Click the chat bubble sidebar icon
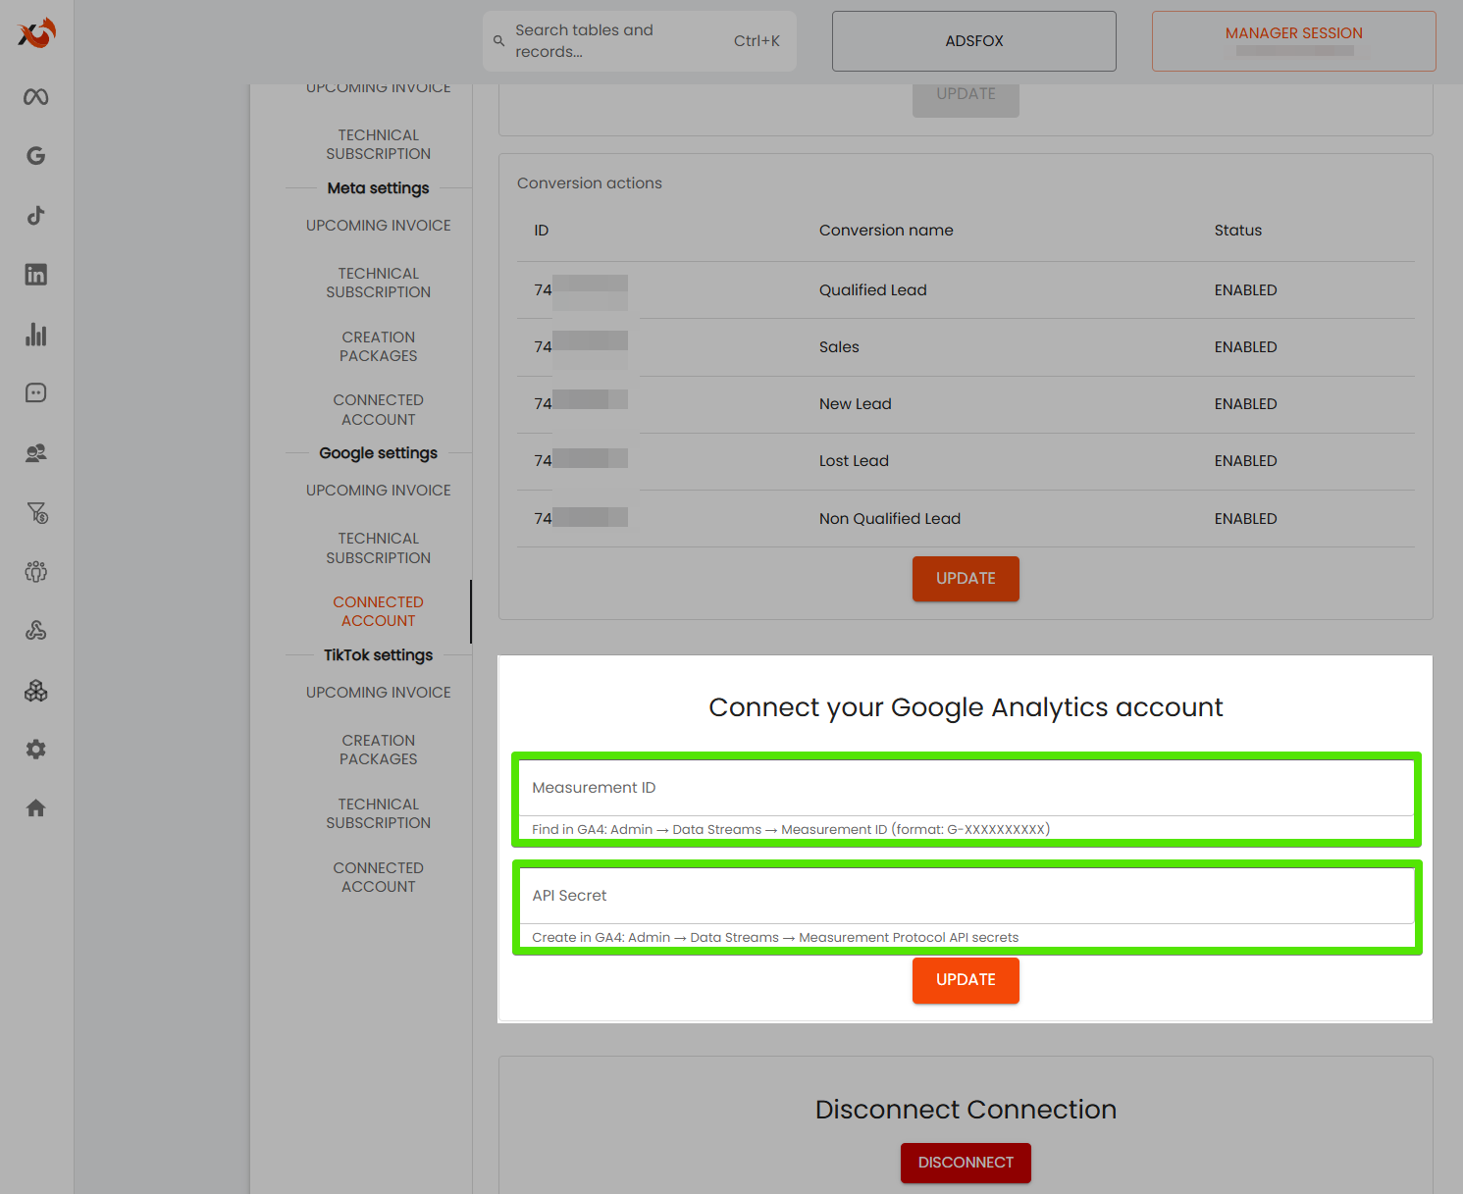 [x=36, y=393]
